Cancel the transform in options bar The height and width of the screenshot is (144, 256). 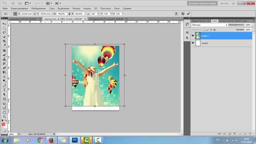click(183, 14)
